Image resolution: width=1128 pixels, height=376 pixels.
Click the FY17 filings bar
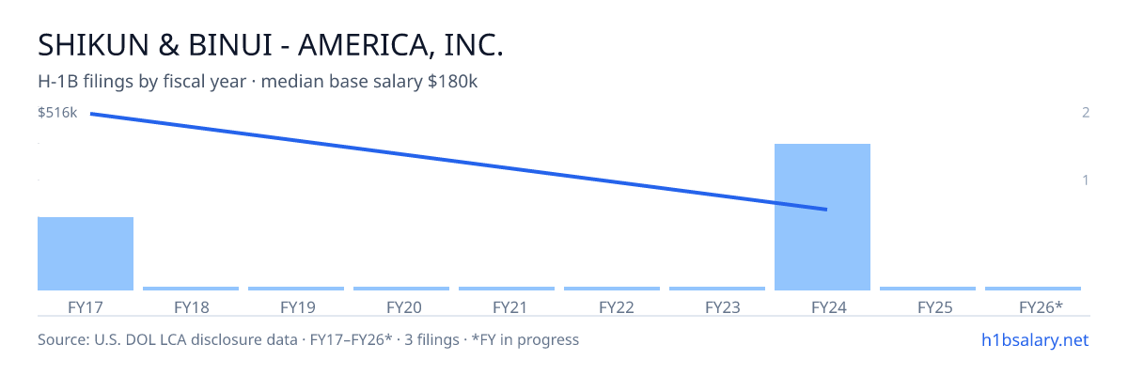(x=86, y=254)
